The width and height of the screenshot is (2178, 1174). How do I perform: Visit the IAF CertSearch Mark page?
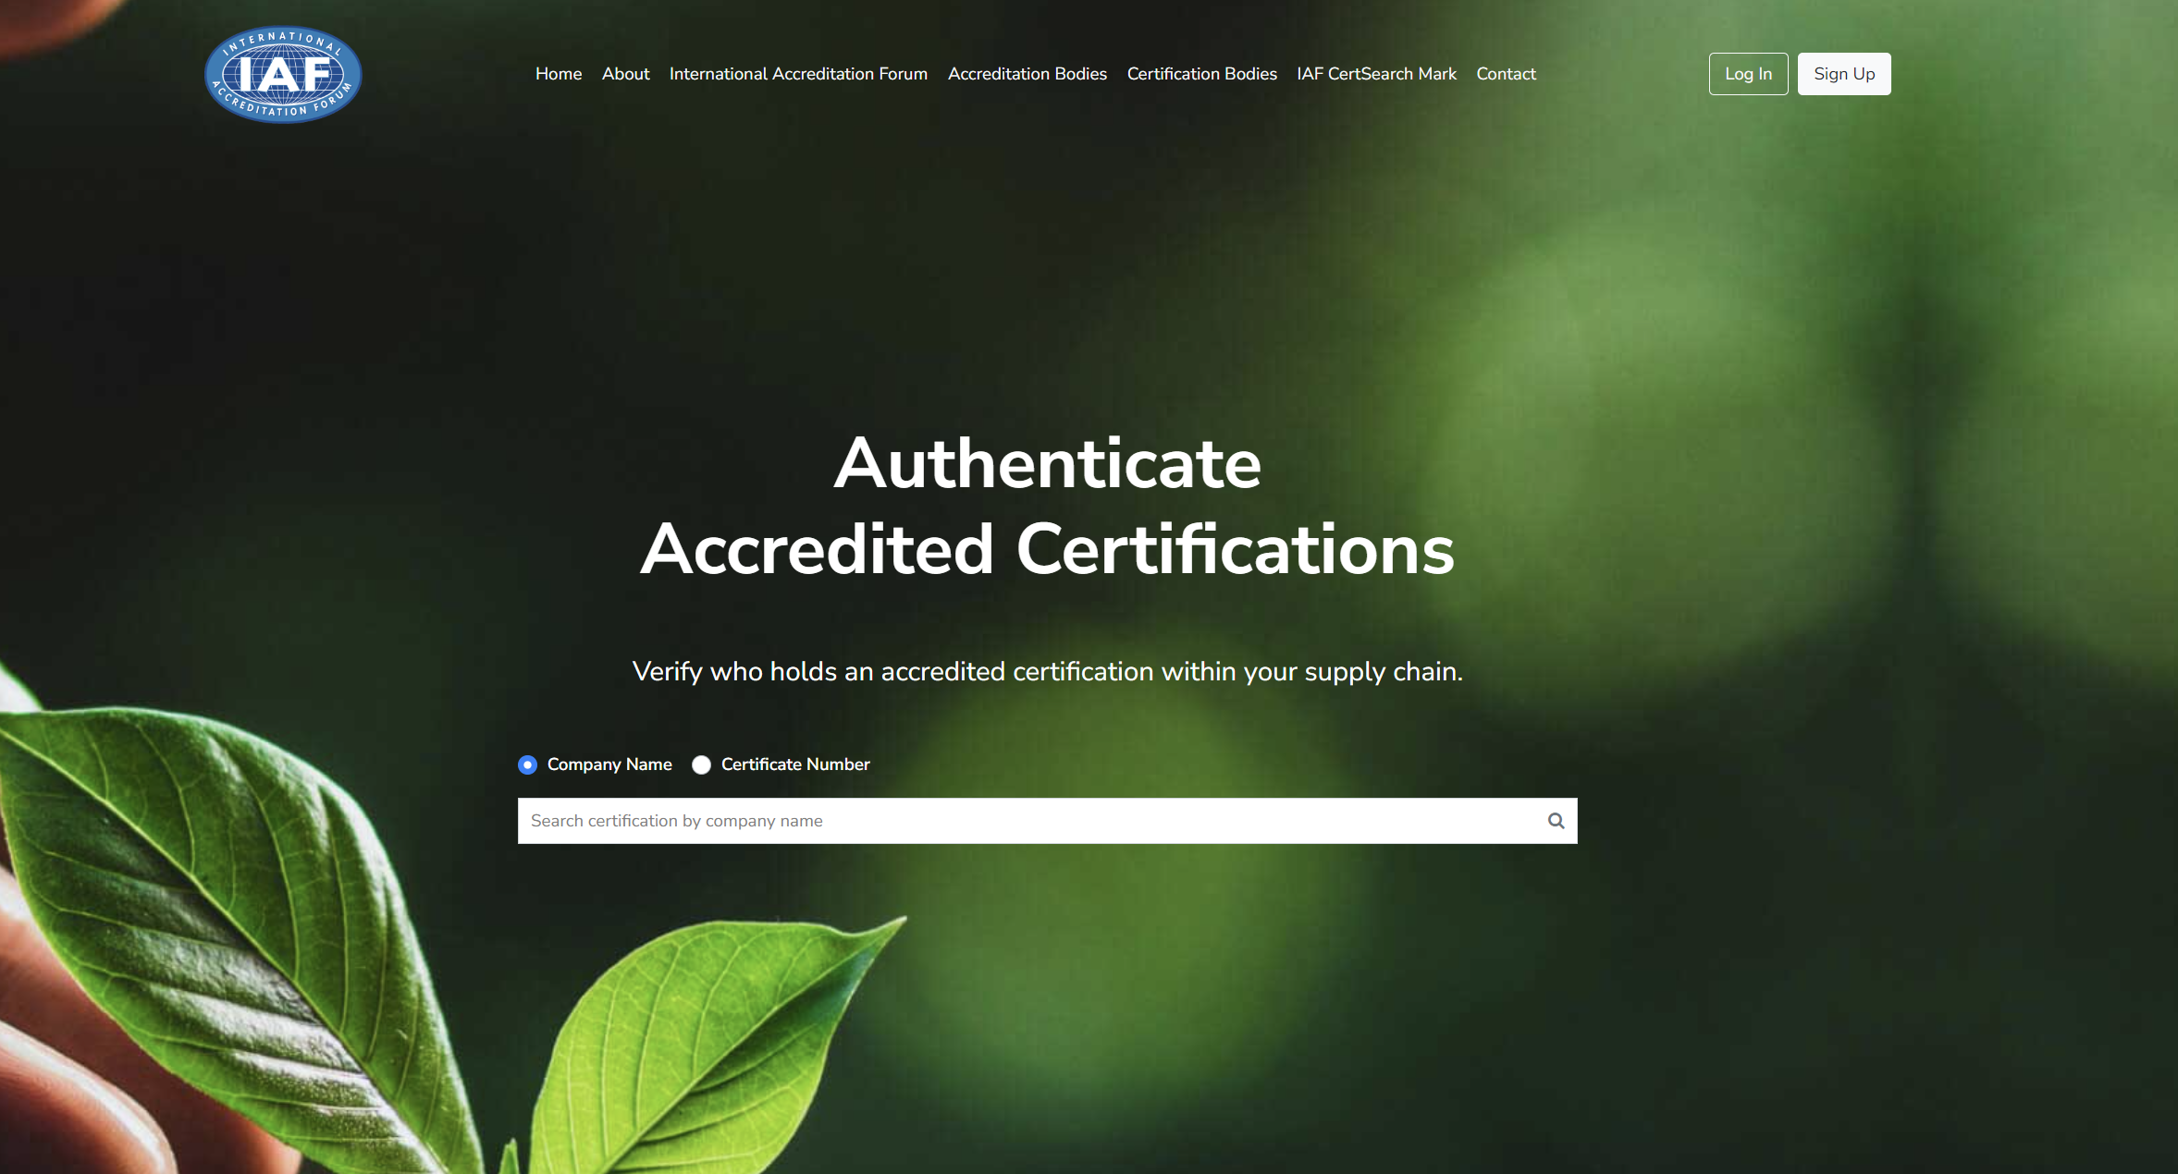coord(1376,74)
